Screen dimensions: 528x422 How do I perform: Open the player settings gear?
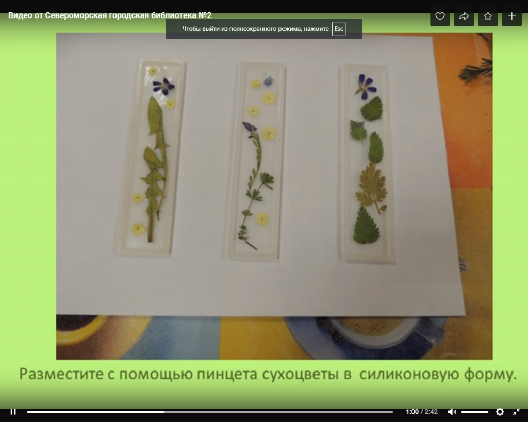pyautogui.click(x=500, y=412)
